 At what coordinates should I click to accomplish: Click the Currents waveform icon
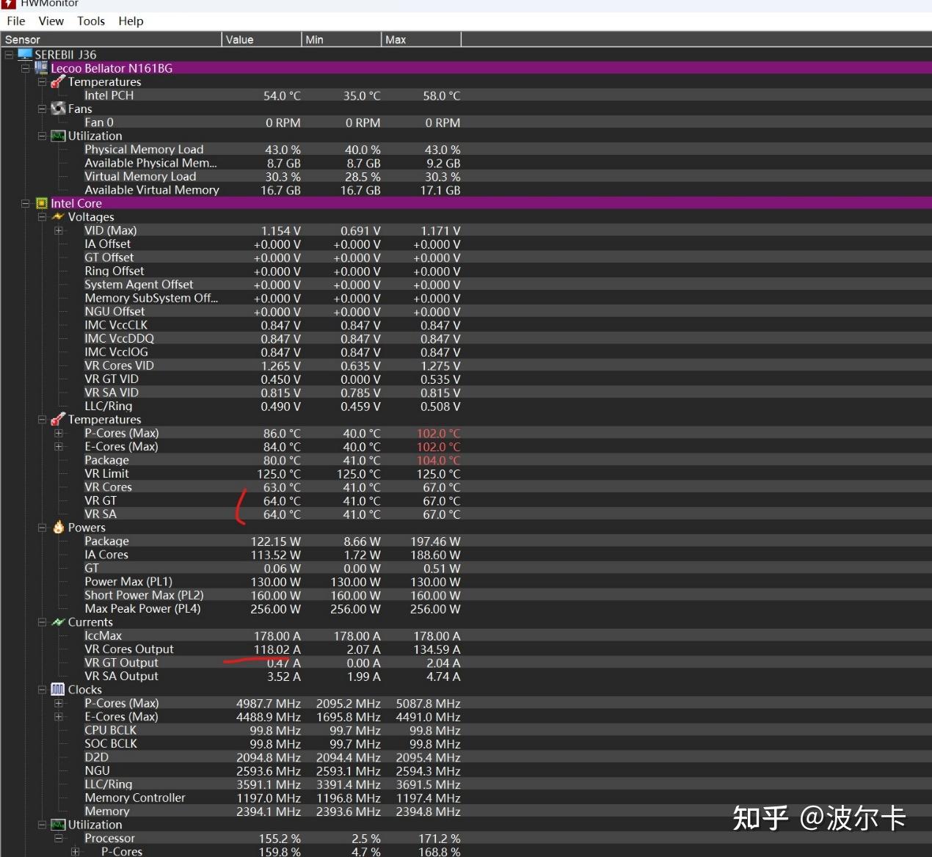(58, 621)
